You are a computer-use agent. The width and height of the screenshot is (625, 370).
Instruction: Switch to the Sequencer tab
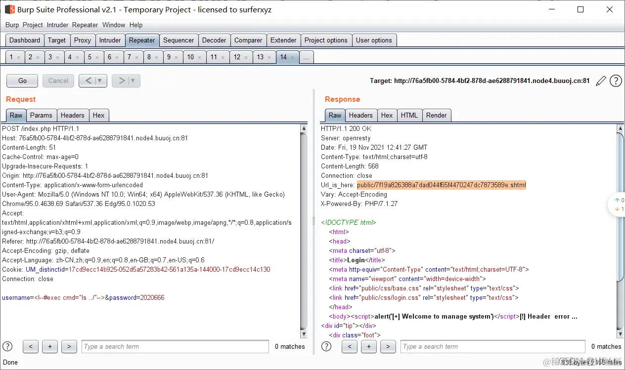[179, 41]
